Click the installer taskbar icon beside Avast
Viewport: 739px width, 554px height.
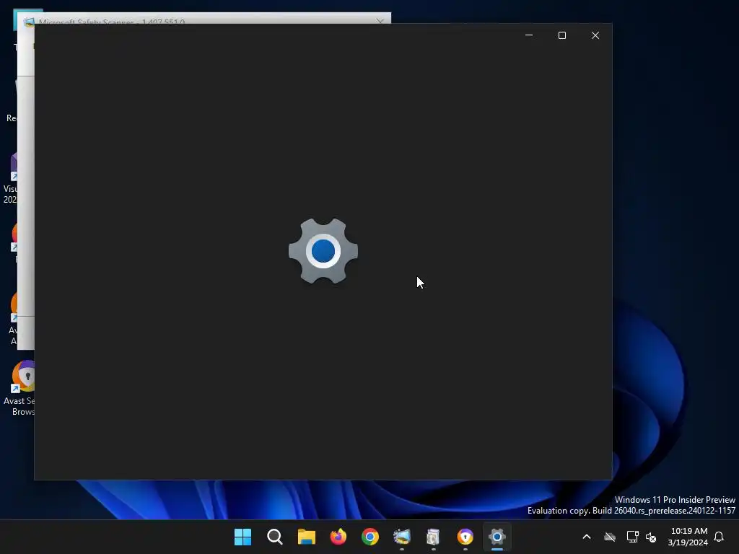[433, 537]
